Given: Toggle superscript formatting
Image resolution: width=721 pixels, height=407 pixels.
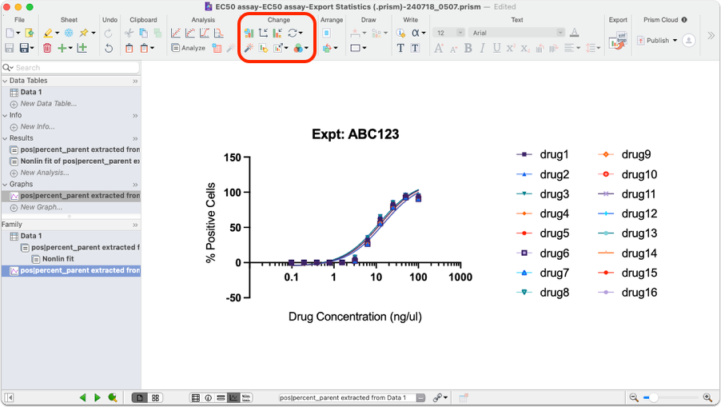Looking at the screenshot, I should [511, 48].
